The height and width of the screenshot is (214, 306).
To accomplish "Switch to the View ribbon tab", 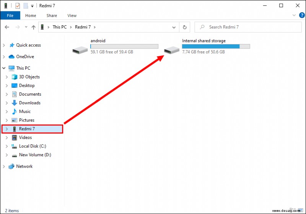I will [x=72, y=15].
